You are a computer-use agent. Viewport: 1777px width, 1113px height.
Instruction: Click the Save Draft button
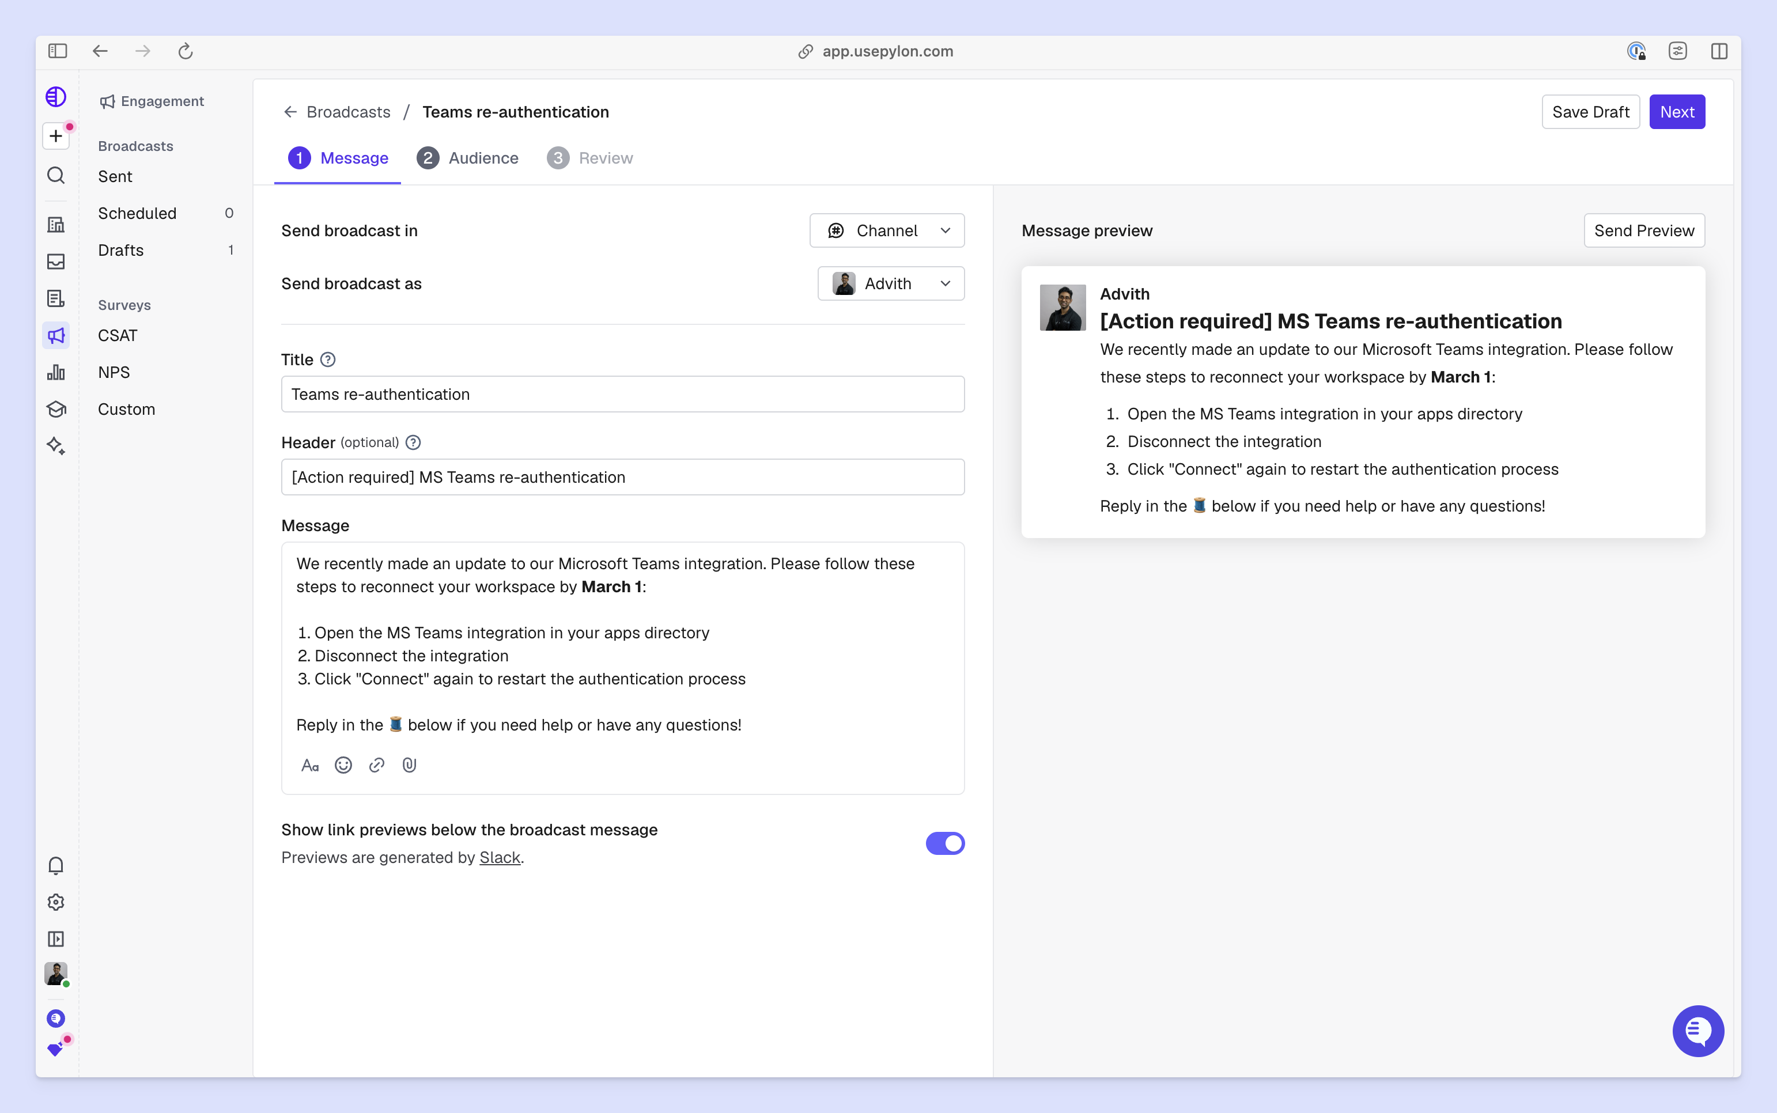point(1590,112)
